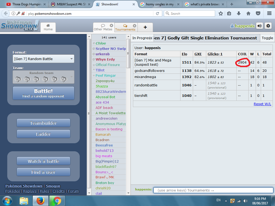The width and height of the screenshot is (275, 206).
Task: Open options via the gear icon
Action: (268, 26)
